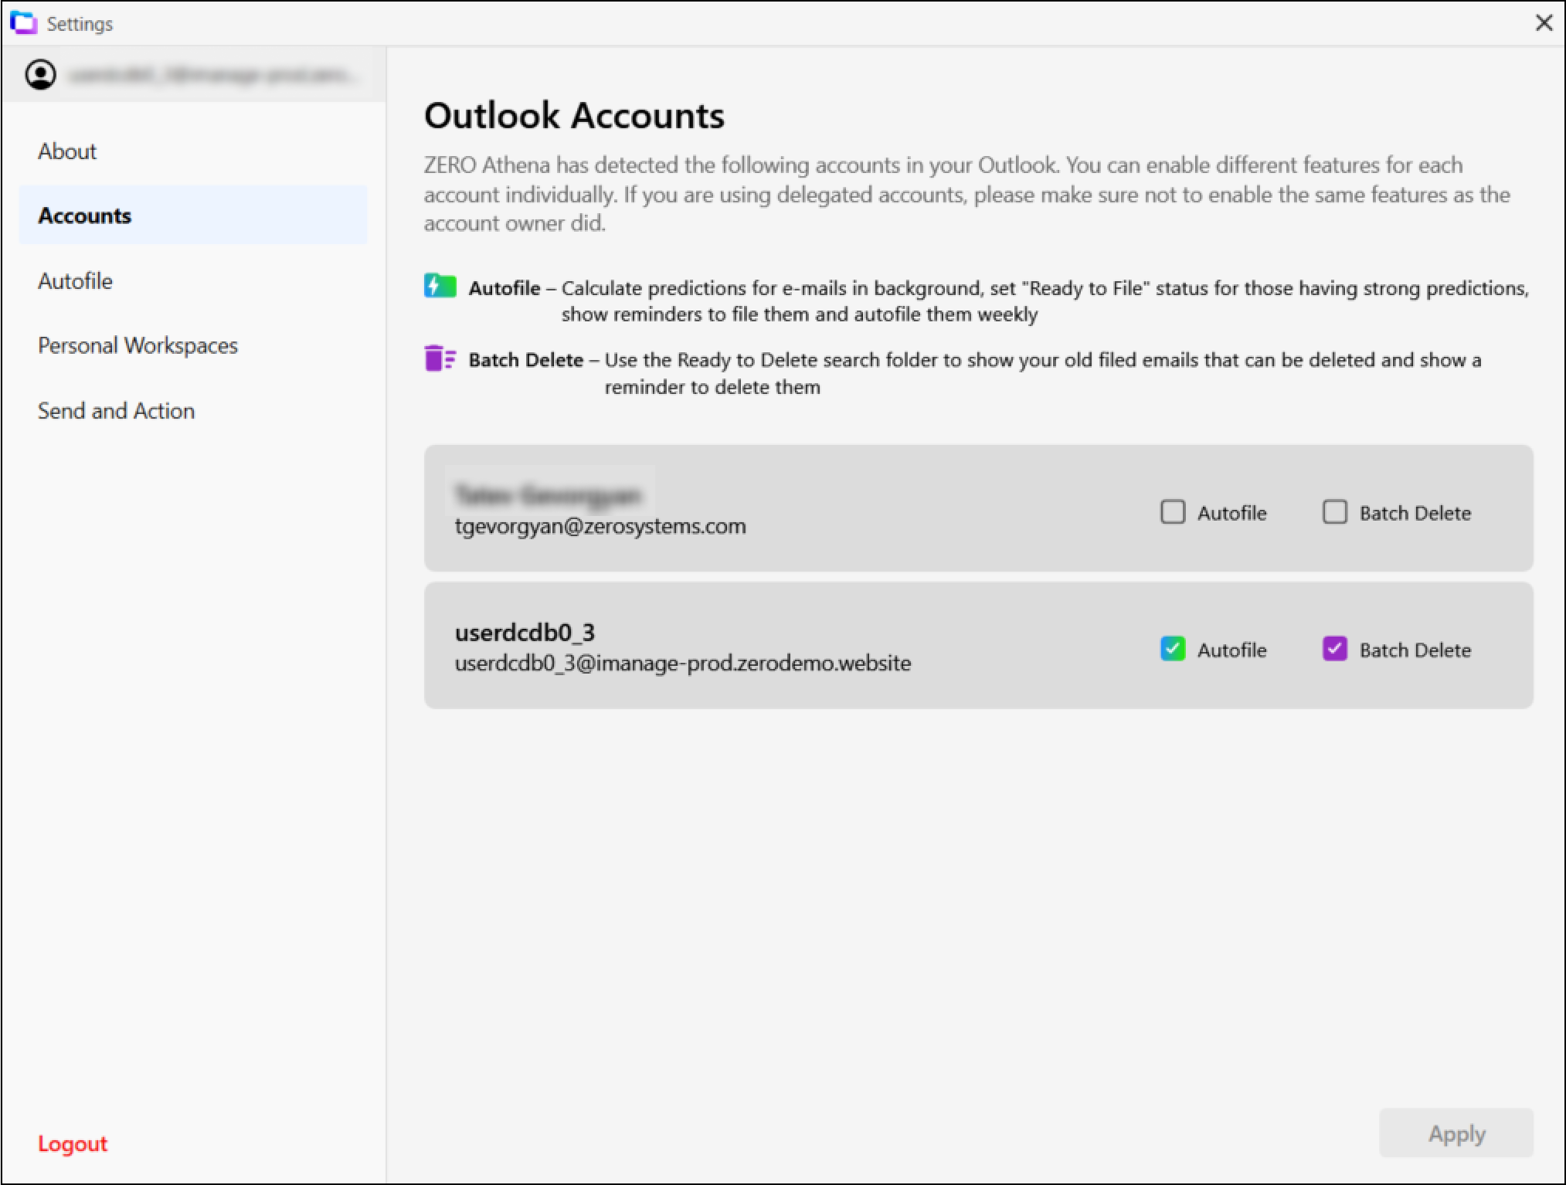Select the Accounts sidebar item
1566x1185 pixels.
pyautogui.click(x=193, y=216)
